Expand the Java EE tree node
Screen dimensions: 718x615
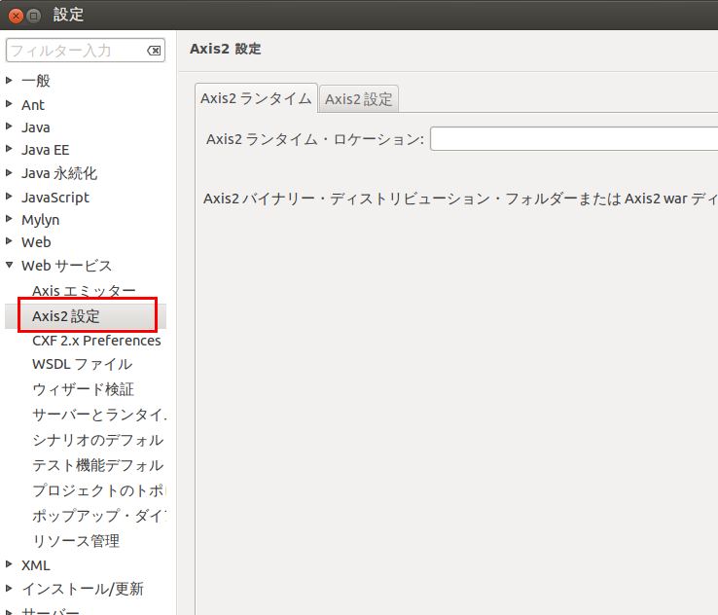[9, 149]
